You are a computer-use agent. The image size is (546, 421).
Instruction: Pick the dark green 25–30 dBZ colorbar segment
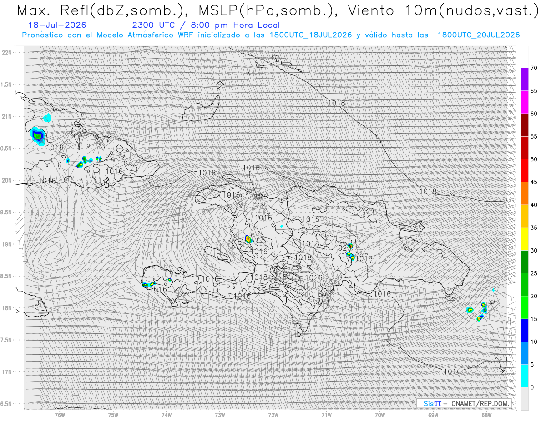[x=525, y=262]
